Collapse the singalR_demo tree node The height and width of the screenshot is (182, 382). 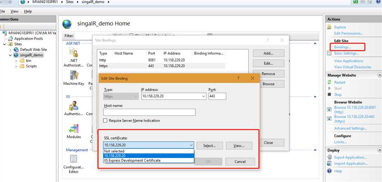10,55
